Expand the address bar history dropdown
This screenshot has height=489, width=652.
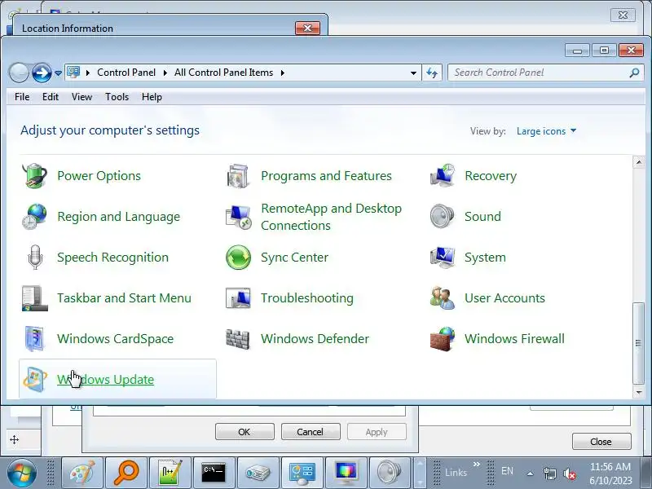pyautogui.click(x=413, y=73)
